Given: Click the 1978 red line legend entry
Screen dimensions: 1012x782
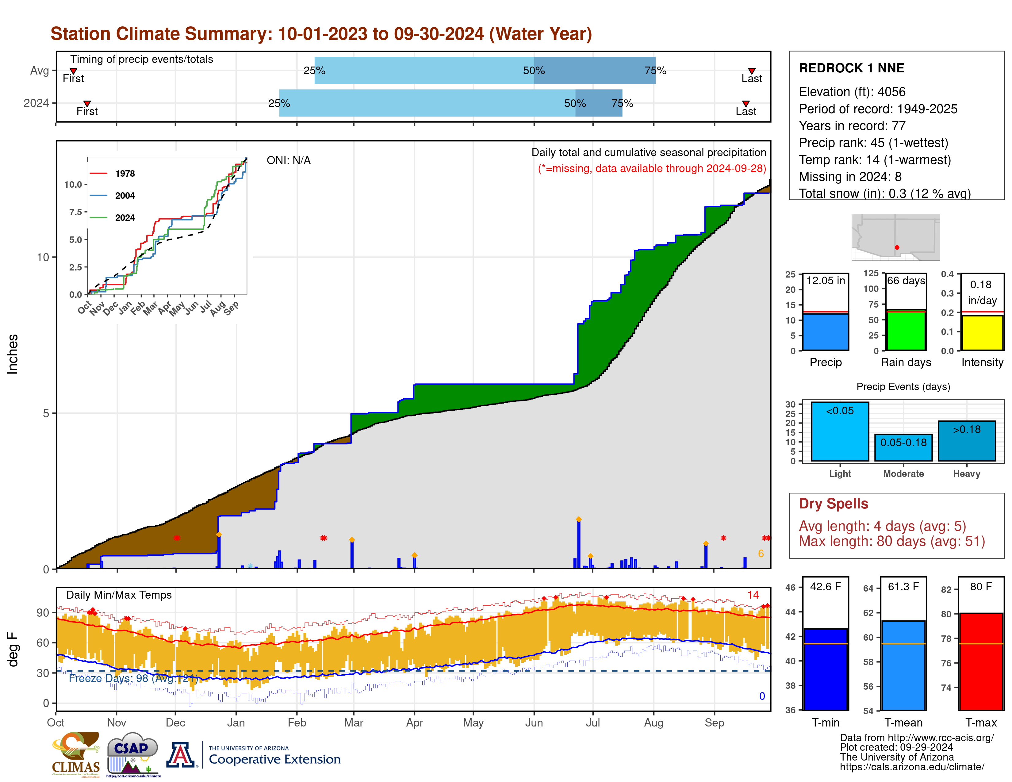Looking at the screenshot, I should click(x=112, y=173).
